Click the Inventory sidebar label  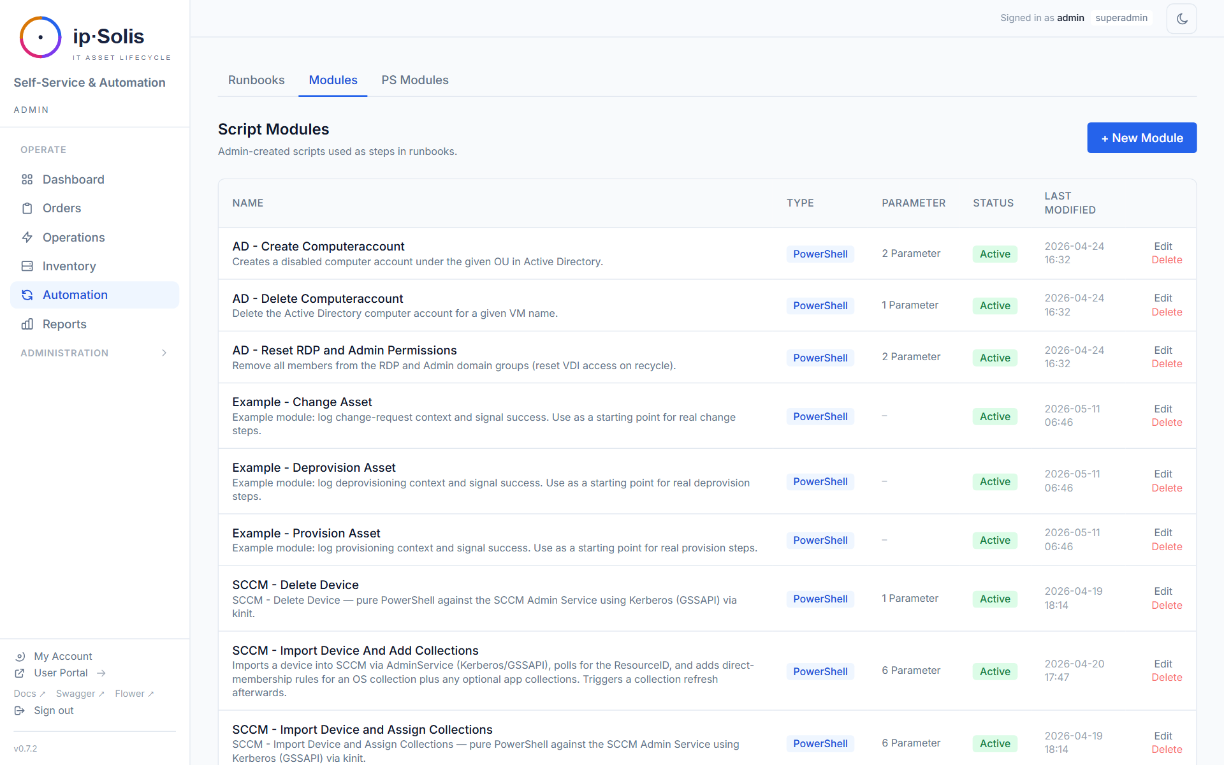tap(69, 266)
